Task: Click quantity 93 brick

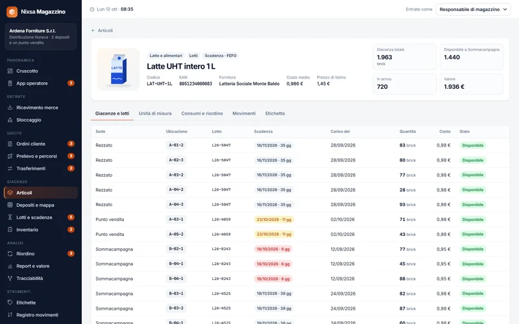Action: point(407,205)
